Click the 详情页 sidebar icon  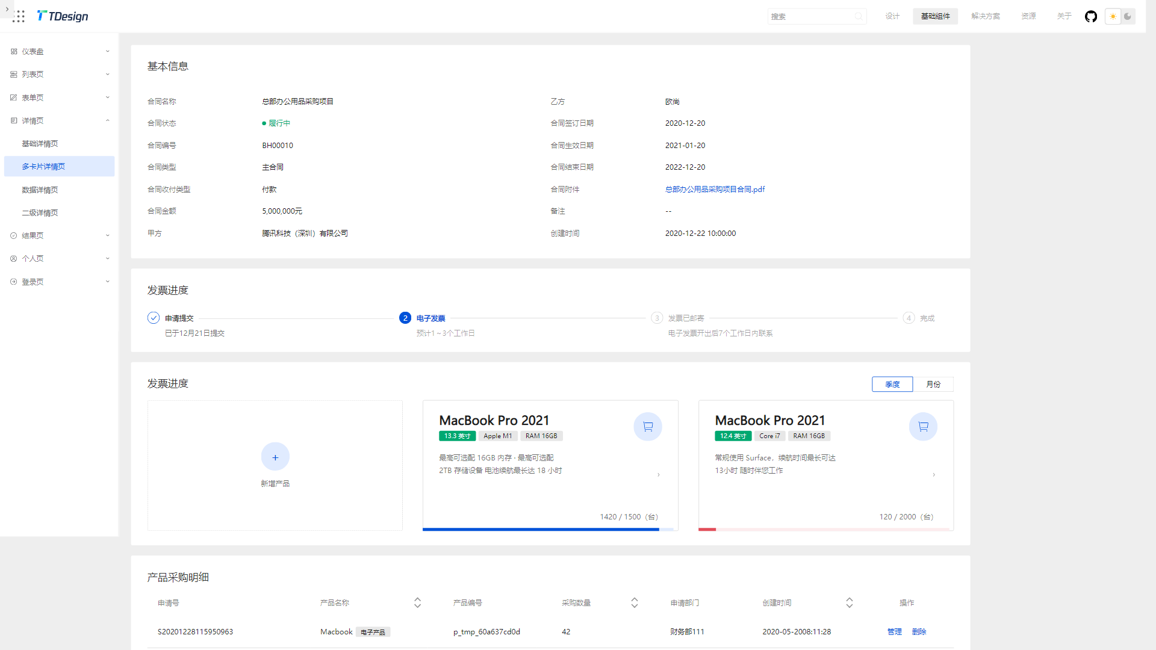pyautogui.click(x=14, y=121)
